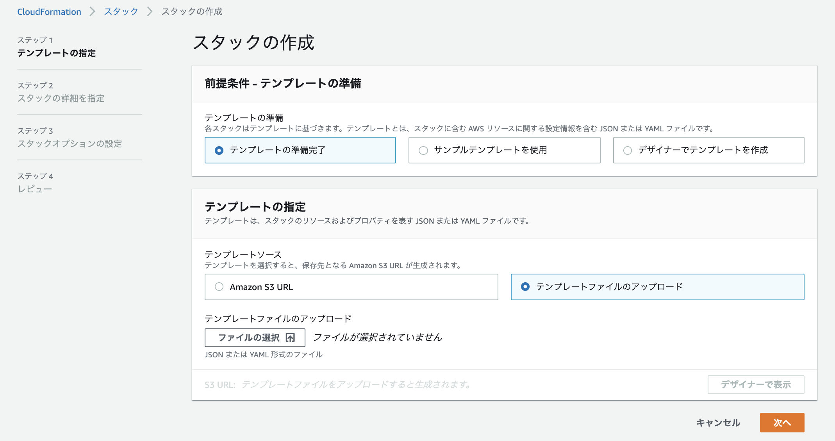Select ステップ 1 テンプレートの指定 in sidebar

[x=57, y=47]
